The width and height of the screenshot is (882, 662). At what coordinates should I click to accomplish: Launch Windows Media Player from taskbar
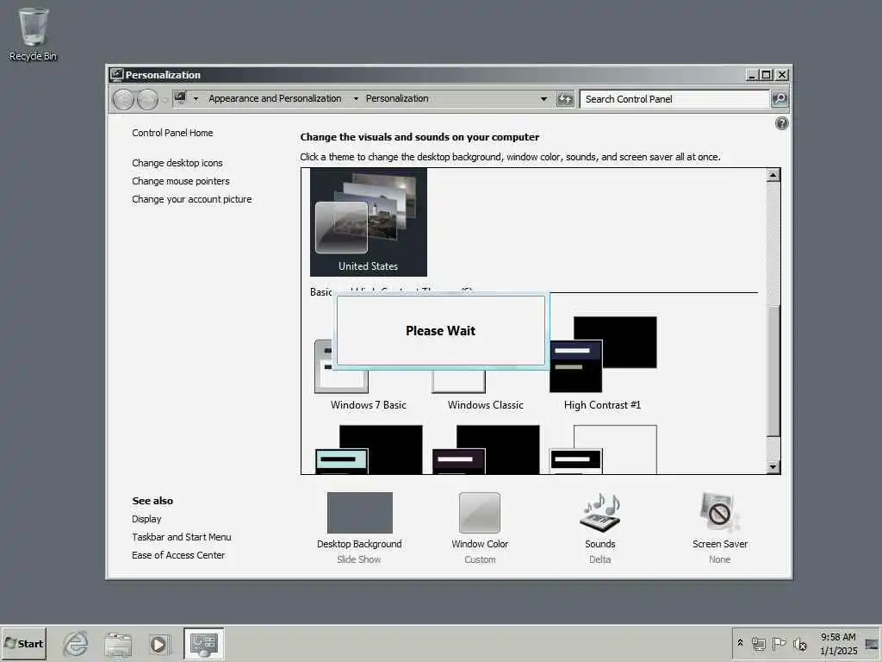[x=159, y=643]
